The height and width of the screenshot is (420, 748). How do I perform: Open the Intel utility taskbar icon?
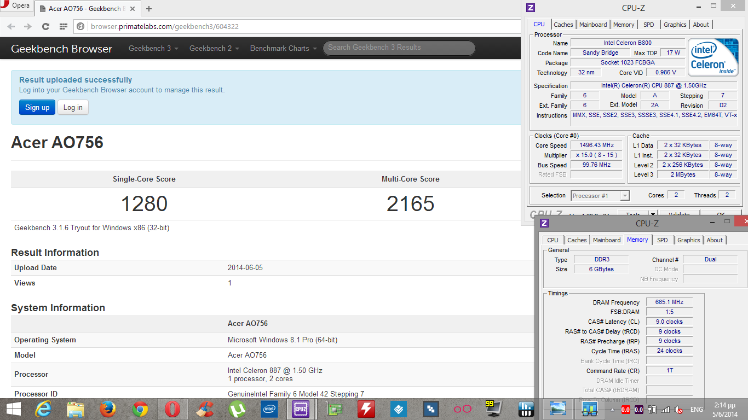point(269,409)
